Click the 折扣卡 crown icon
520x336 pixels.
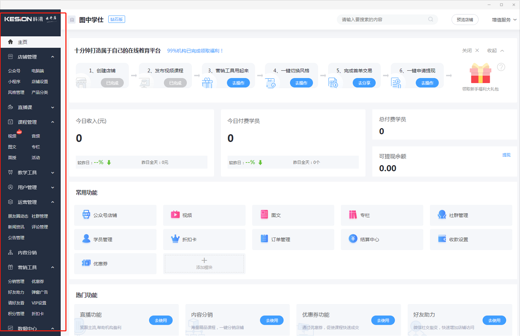(175, 239)
